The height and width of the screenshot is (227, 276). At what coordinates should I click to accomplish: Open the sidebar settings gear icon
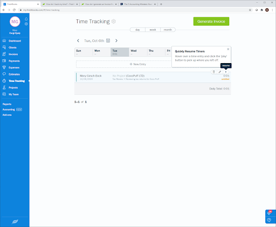coord(26,24)
